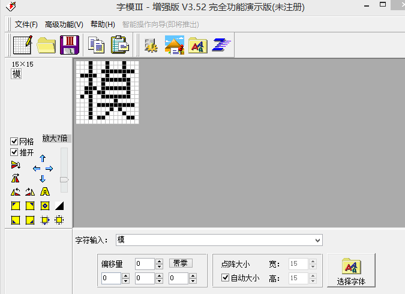The image size is (405, 294).
Task: Increase the bottom-right offset stepper
Action: [x=193, y=275]
